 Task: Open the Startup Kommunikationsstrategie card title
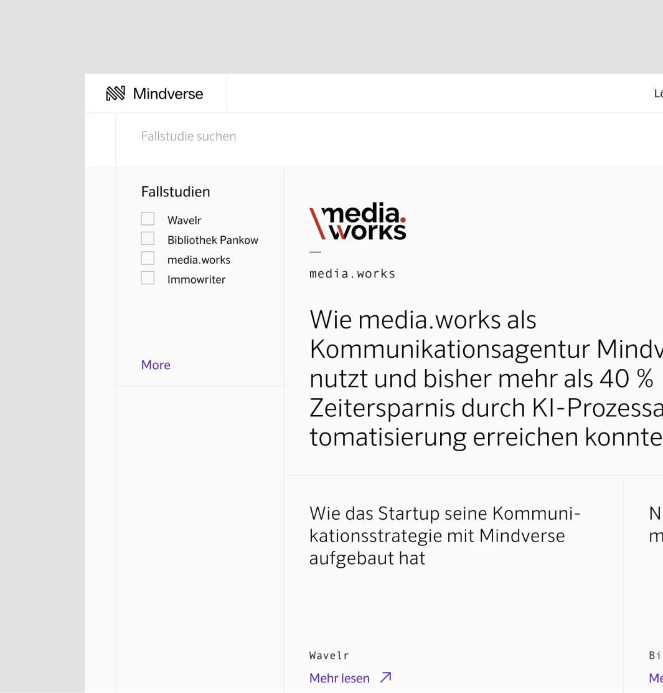444,536
